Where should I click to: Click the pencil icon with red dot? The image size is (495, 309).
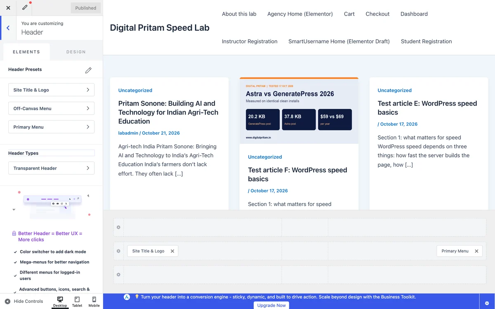pos(25,7)
